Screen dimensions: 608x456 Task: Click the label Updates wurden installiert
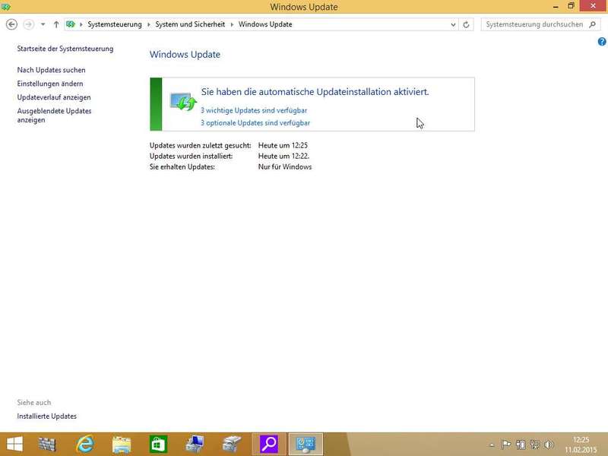[192, 157]
